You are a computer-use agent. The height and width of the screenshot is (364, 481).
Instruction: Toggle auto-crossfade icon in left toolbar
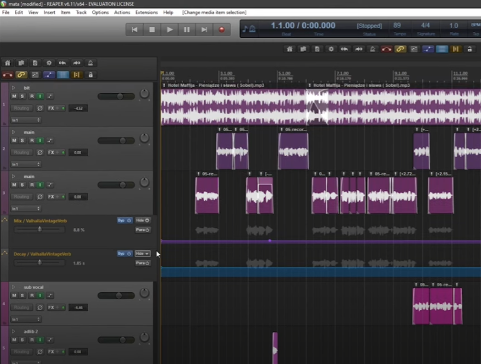(x=7, y=75)
